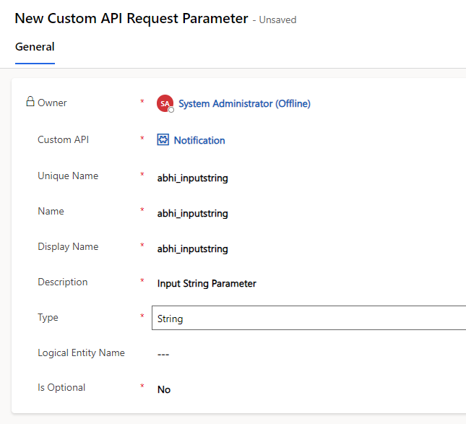Click the Is Optional label
This screenshot has height=424, width=466.
[61, 388]
